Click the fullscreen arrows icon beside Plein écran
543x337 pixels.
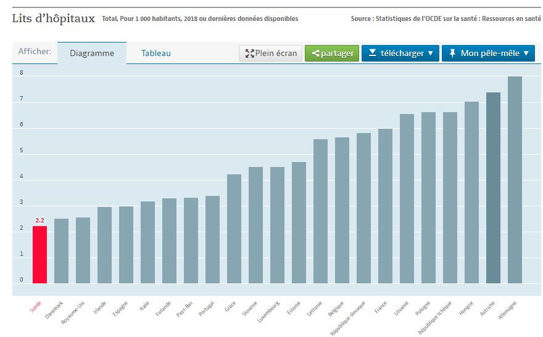[250, 53]
